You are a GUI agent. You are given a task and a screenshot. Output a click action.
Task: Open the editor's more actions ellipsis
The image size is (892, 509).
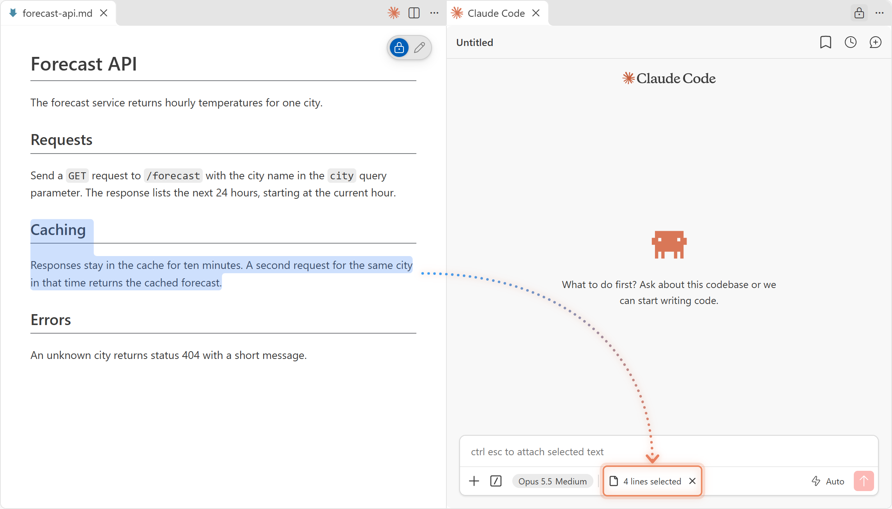434,13
